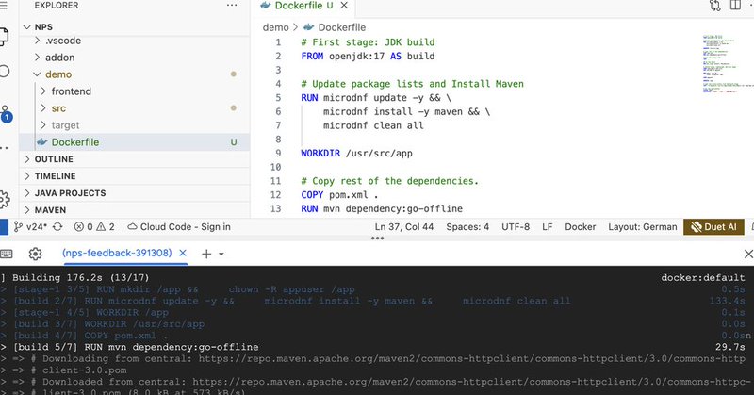Click Layout: German keyboard indicator
This screenshot has height=395, width=754.
643,226
